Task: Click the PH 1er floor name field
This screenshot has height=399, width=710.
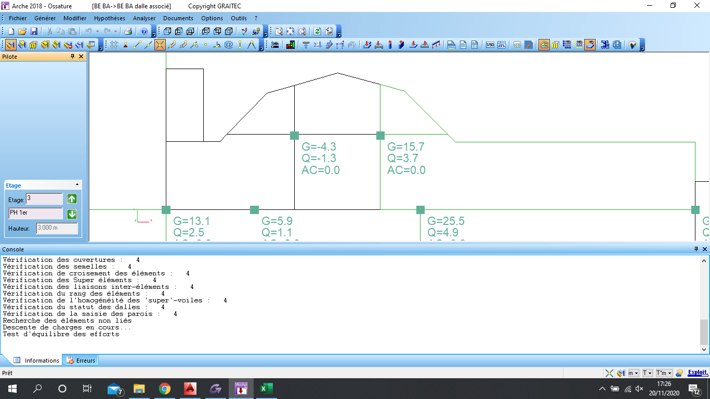Action: pos(35,214)
